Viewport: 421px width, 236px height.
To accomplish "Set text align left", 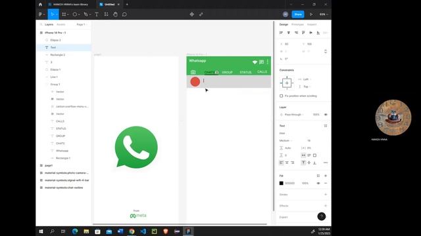I will click(281, 163).
